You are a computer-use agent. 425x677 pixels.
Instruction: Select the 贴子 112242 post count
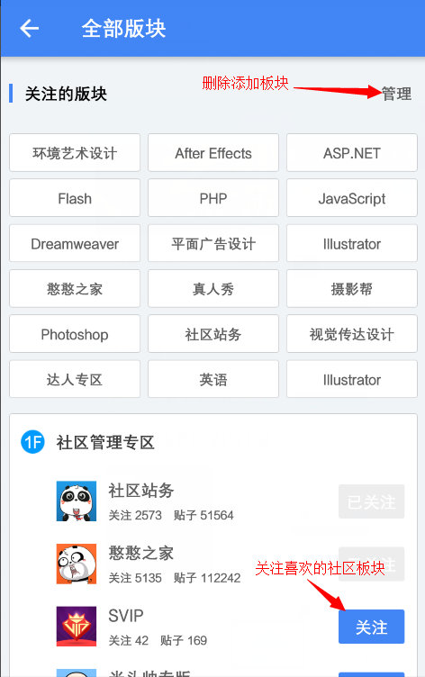(207, 578)
